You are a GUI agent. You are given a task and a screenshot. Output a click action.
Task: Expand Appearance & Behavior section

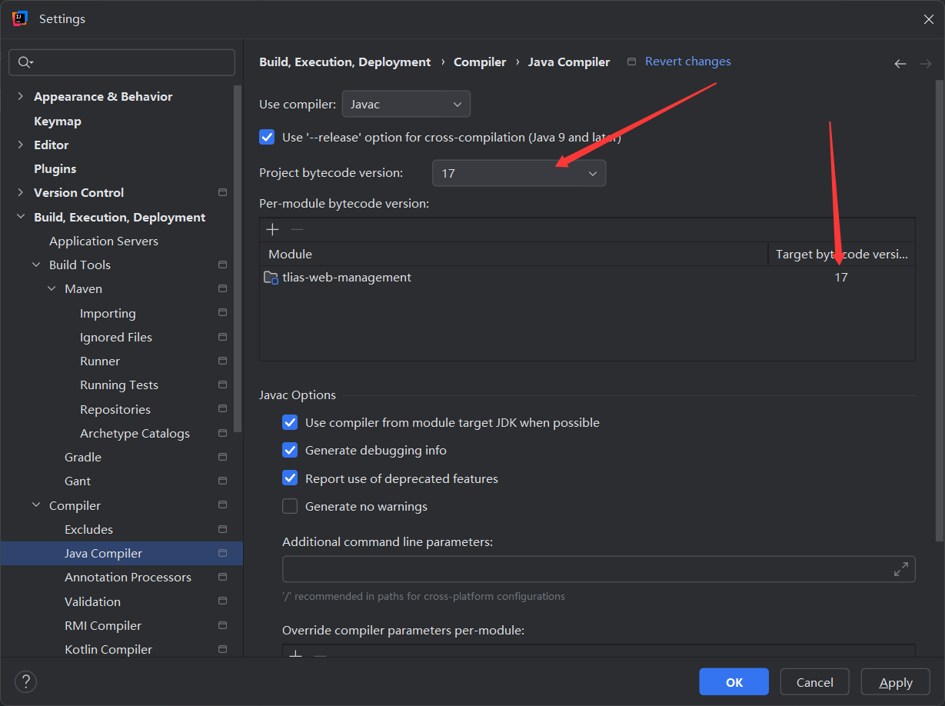20,96
